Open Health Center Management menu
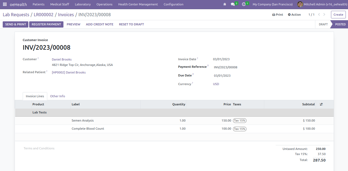This screenshot has width=348, height=171. 138,4
